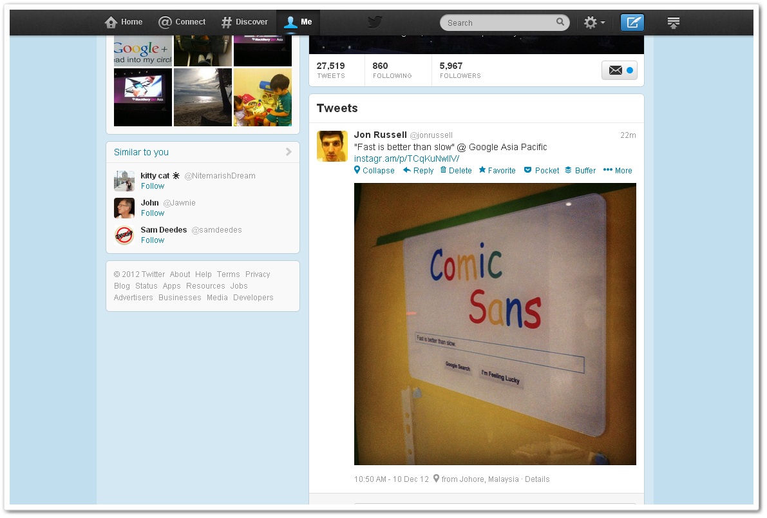The width and height of the screenshot is (767, 518).
Task: Click the @Jawnie handle
Action: [x=180, y=203]
